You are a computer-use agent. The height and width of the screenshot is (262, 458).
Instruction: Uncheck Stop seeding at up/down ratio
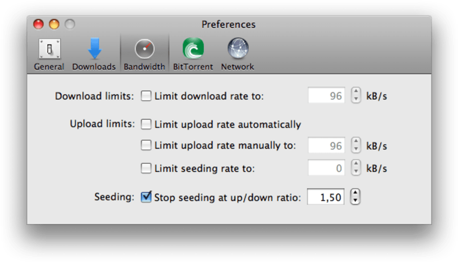146,197
